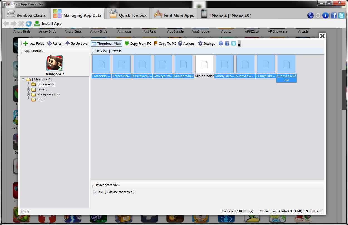Screen dimensions: 348x225
Task: Click the Minigore 2 app icon
Action: 55,63
